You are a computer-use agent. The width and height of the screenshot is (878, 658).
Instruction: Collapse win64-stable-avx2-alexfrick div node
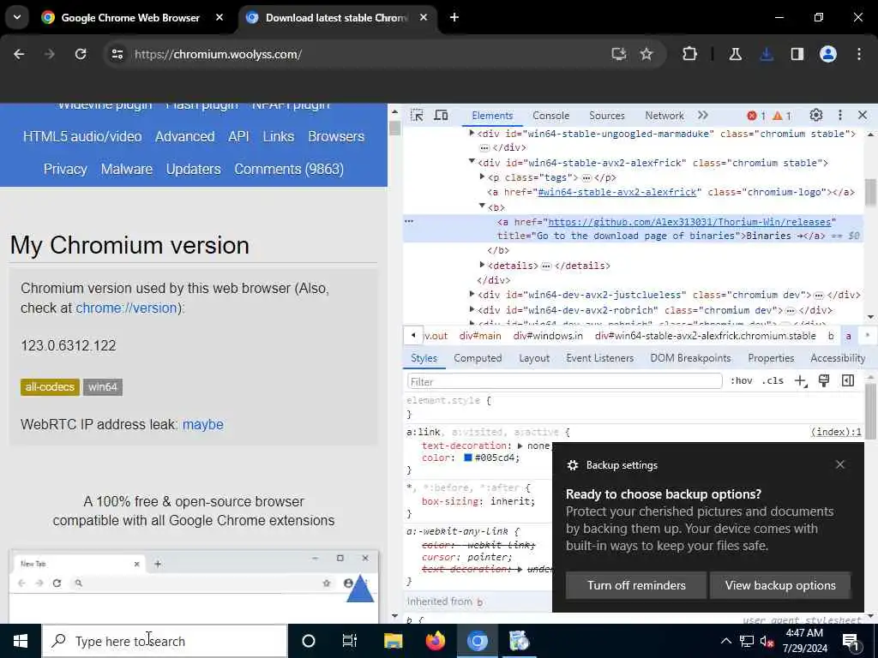472,162
